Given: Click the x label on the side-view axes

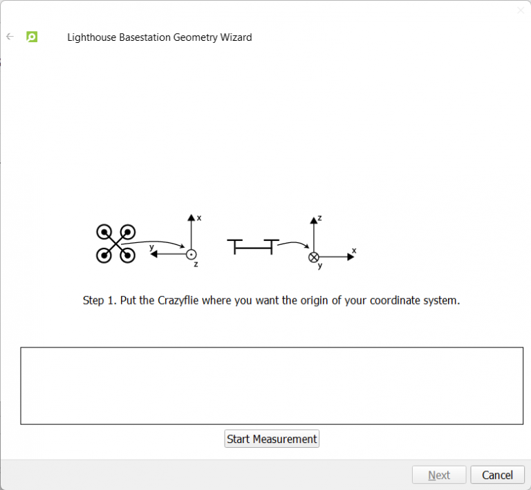Looking at the screenshot, I should (x=354, y=250).
